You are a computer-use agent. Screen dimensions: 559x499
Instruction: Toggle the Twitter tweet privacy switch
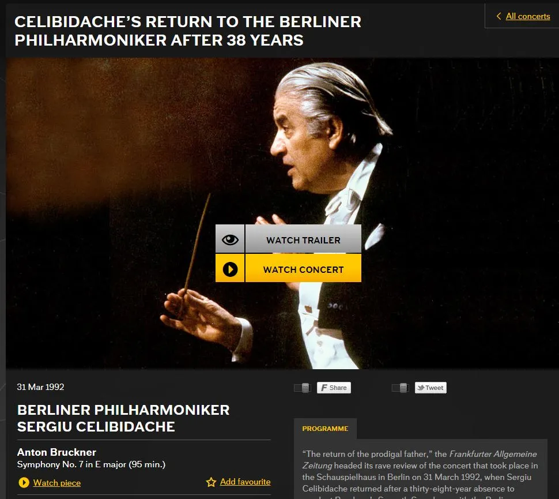point(400,388)
